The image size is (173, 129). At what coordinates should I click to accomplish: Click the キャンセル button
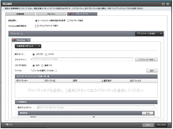161,125
